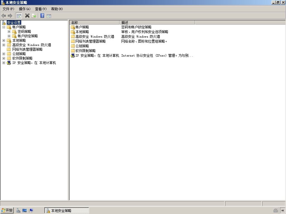Select 本地策略 label in the left tree
The height and width of the screenshot is (214, 286).
coord(19,41)
